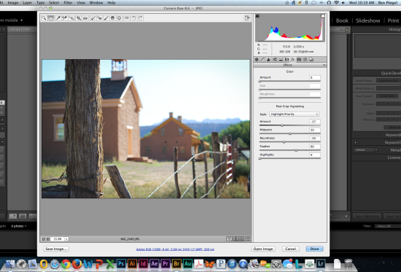The image size is (401, 272).
Task: Toggle highlight clipping warning on histogram
Action: (323, 16)
